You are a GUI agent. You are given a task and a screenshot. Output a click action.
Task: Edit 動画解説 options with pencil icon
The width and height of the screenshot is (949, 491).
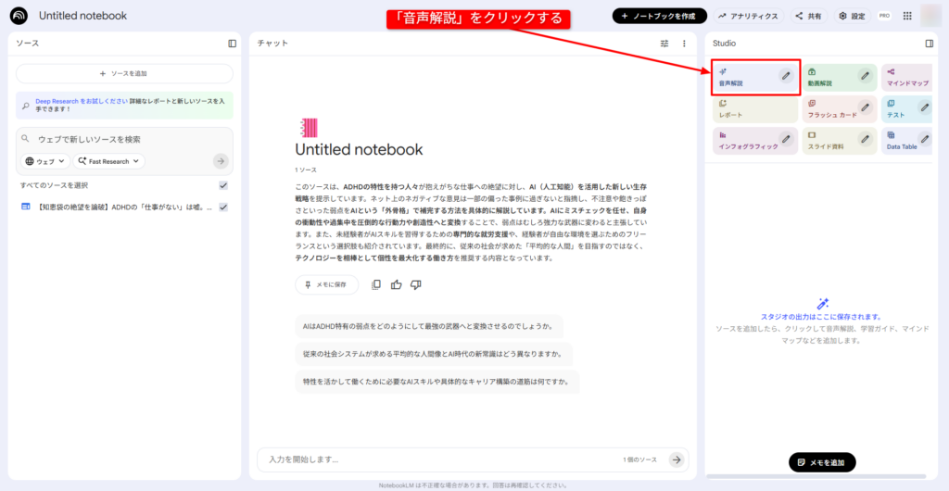pos(866,76)
